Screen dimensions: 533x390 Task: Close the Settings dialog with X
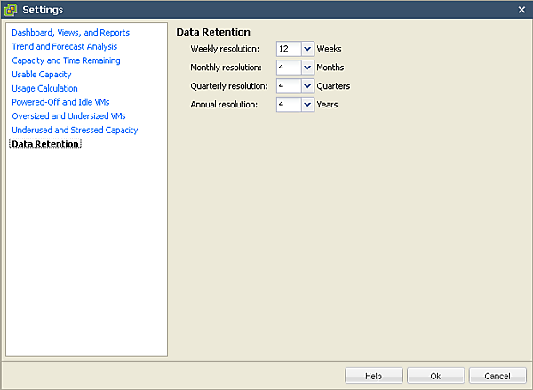coord(521,9)
